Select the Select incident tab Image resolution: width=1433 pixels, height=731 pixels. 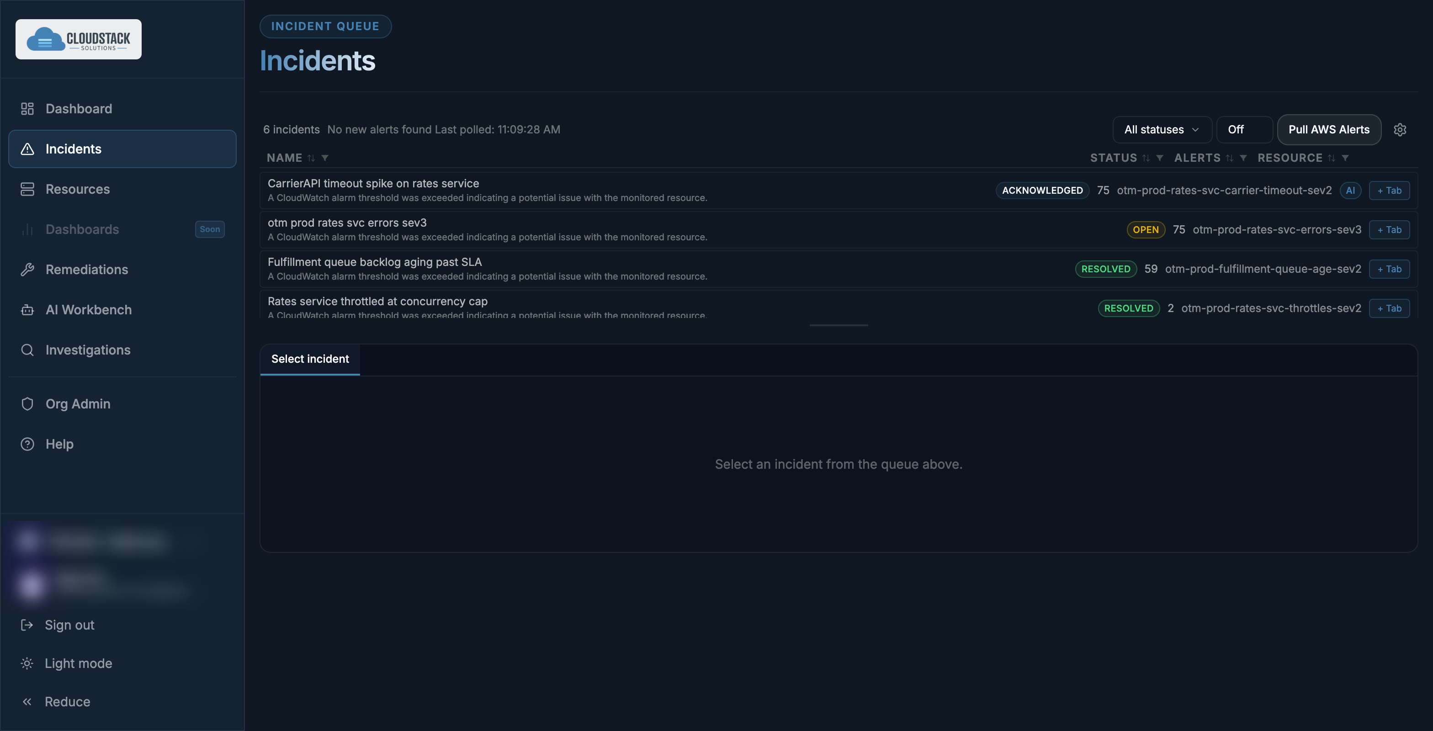point(310,360)
